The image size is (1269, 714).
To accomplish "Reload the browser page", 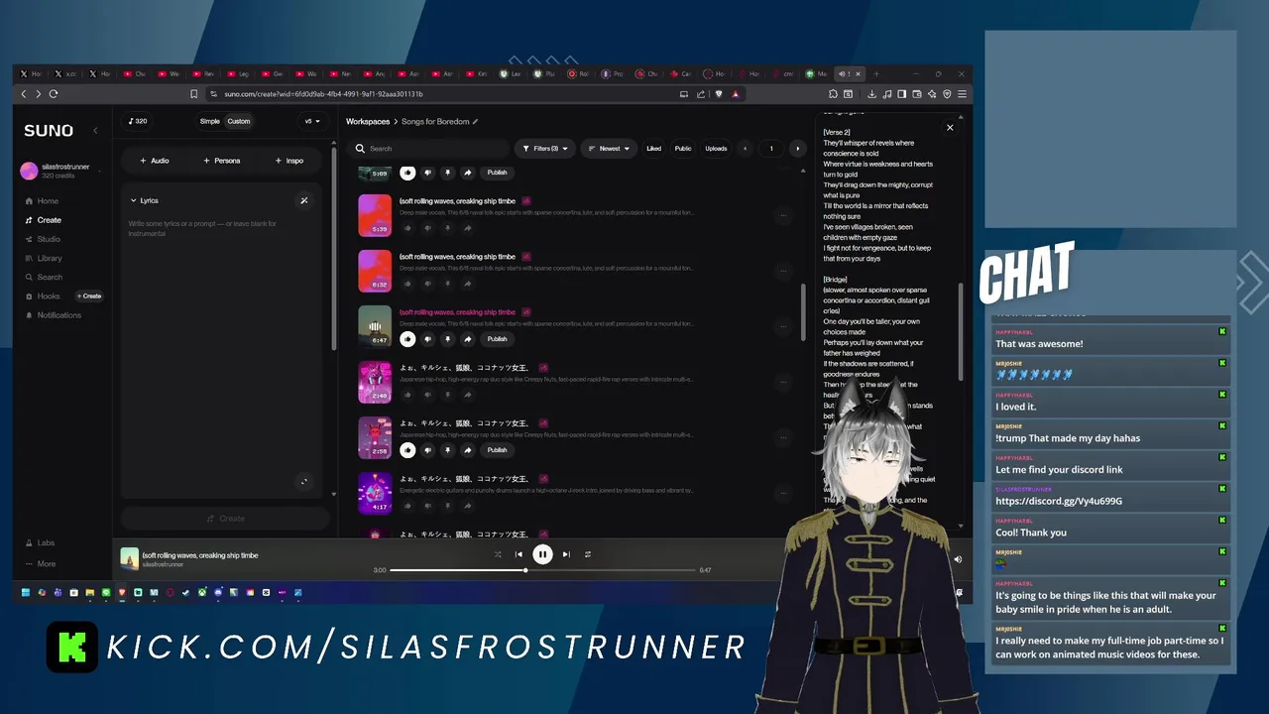I will 53,94.
